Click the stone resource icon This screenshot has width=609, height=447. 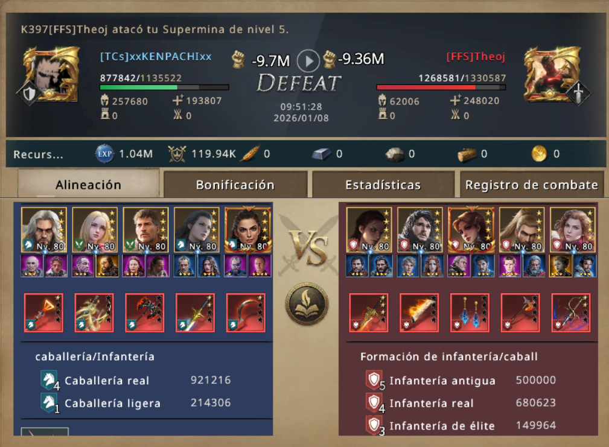394,154
